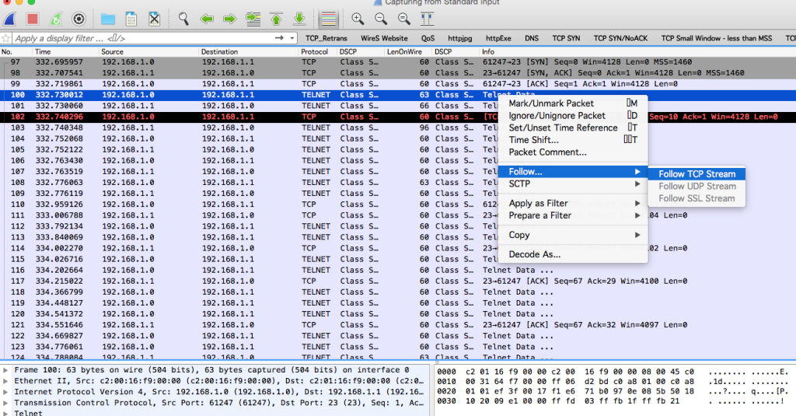The height and width of the screenshot is (416, 796).
Task: Click the Follow... submenu entry
Action: point(573,172)
